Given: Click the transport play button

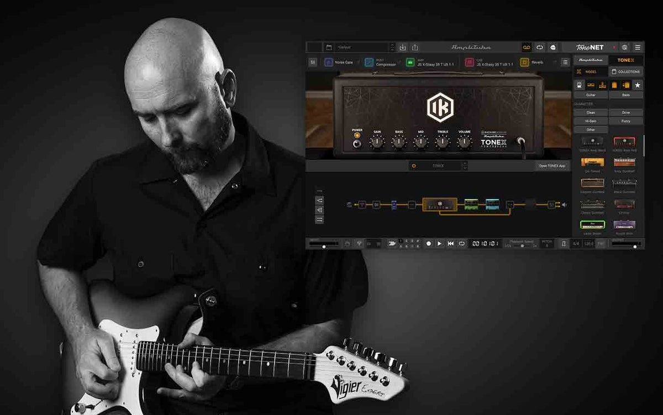Looking at the screenshot, I should (440, 243).
